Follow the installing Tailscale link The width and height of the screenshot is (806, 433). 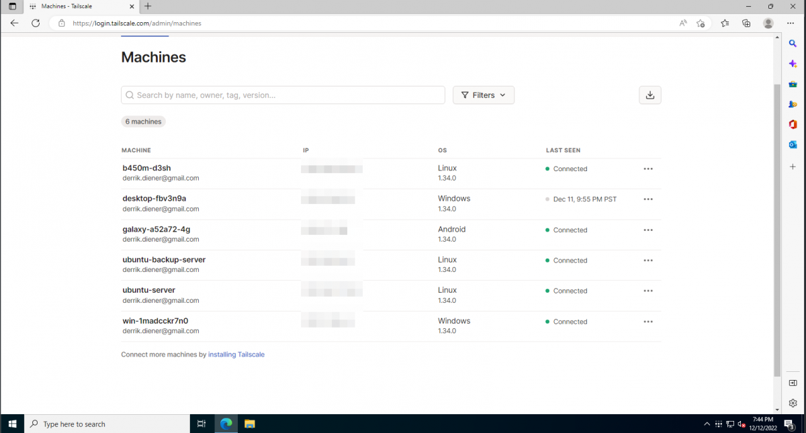pos(236,354)
